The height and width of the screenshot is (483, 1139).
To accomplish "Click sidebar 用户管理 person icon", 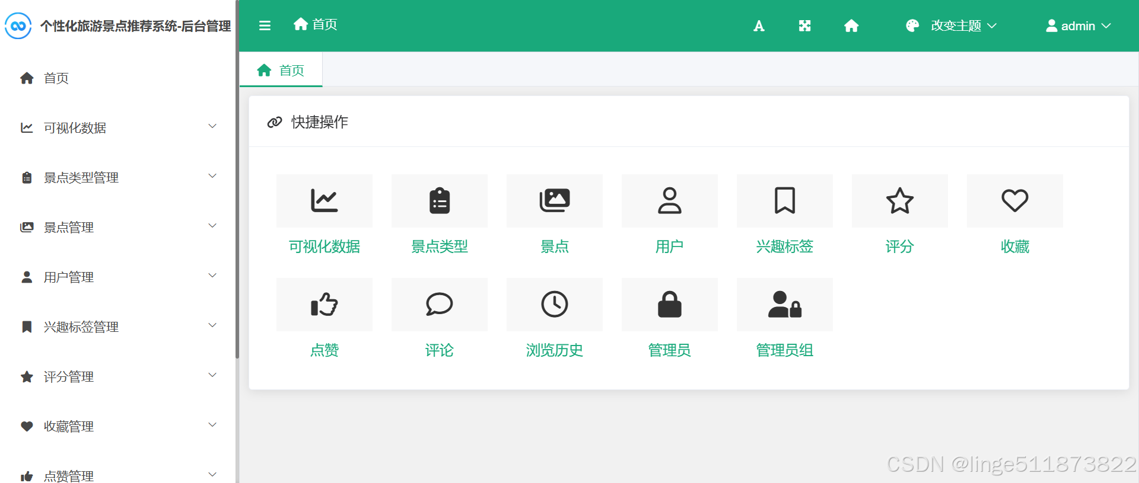I will [27, 277].
